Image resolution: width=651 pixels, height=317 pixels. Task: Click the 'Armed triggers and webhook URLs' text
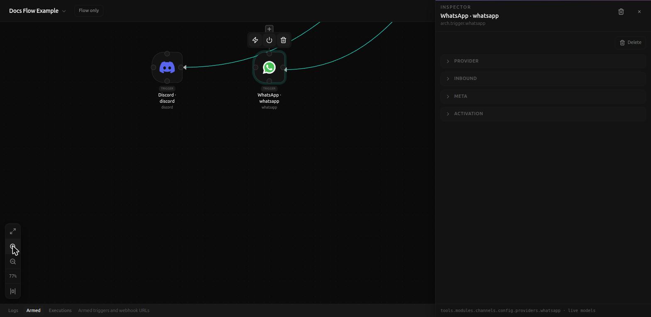tap(114, 310)
